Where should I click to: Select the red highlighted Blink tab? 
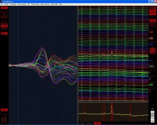(97, 123)
